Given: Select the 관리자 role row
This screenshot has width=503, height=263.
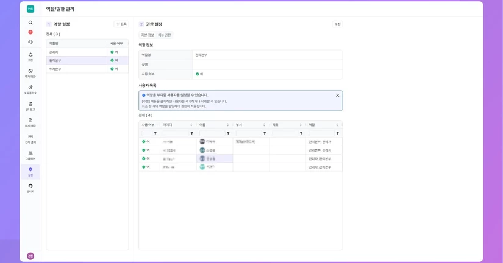Looking at the screenshot, I should pos(87,52).
